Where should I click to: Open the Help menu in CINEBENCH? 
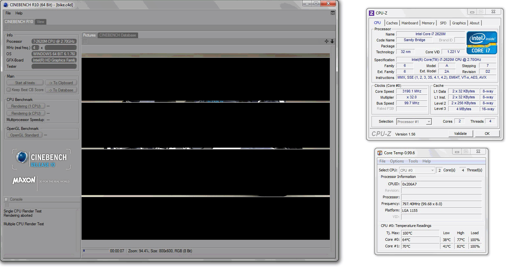point(19,13)
